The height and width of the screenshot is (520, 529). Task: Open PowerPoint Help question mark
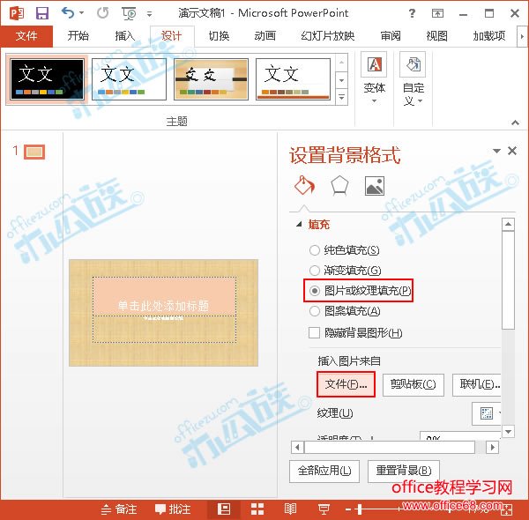tap(412, 13)
